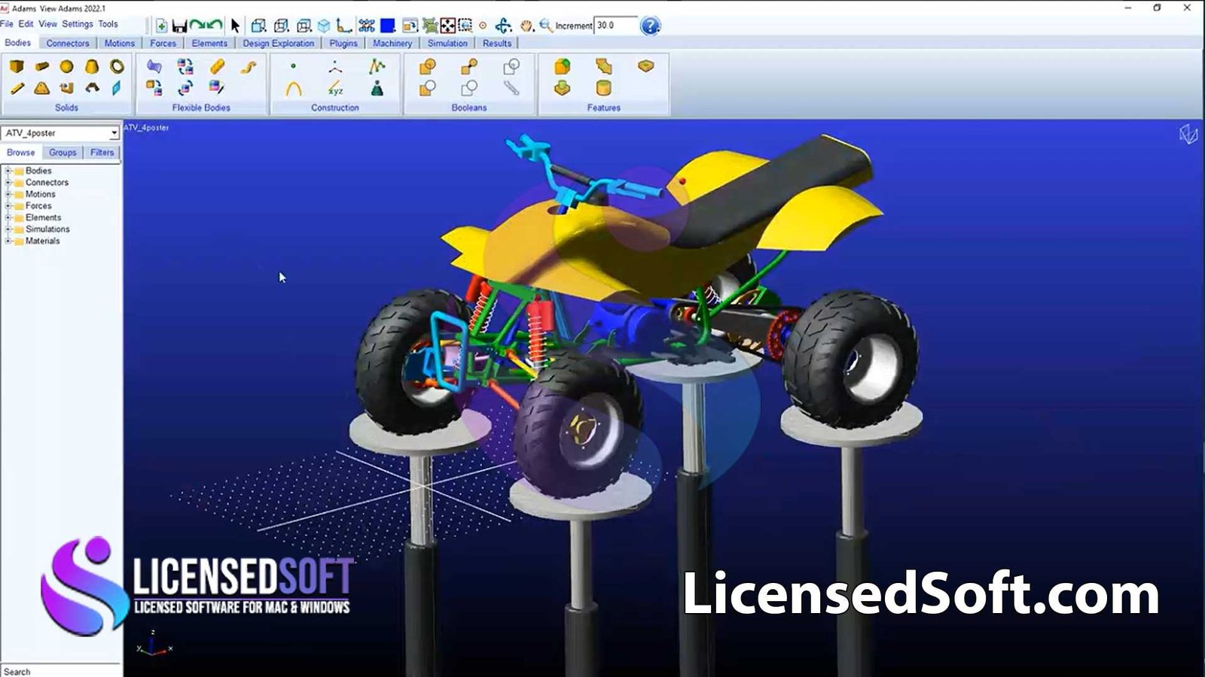Click the Boolean unite solids icon

427,67
